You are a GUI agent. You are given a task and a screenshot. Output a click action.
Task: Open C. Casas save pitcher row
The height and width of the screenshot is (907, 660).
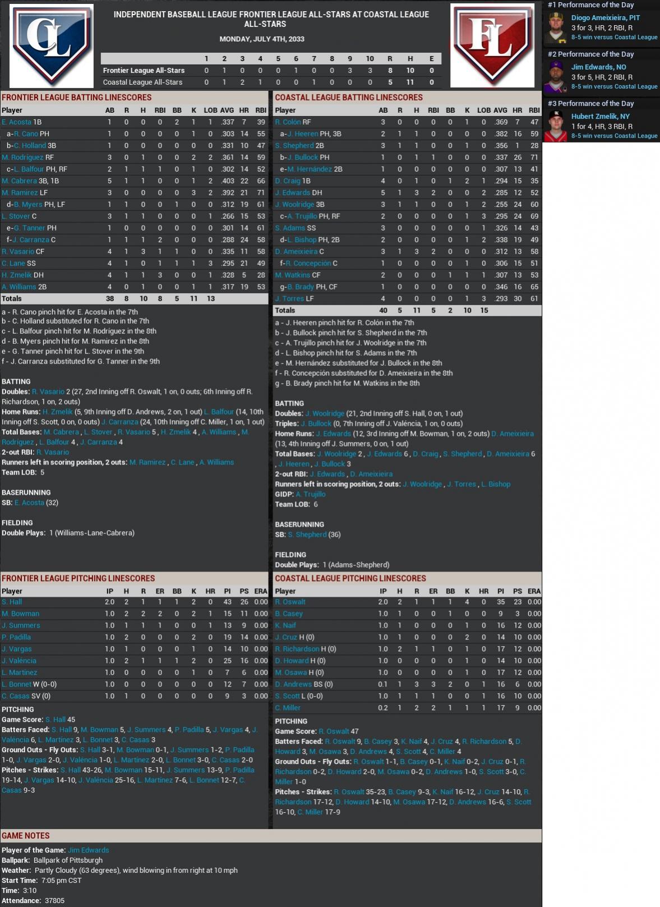(x=15, y=696)
